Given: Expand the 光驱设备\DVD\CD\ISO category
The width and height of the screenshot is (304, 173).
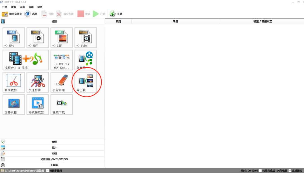Looking at the screenshot, I should tap(52, 159).
